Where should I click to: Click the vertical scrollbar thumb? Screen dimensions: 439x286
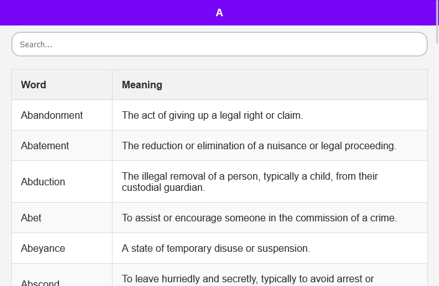click(x=438, y=22)
